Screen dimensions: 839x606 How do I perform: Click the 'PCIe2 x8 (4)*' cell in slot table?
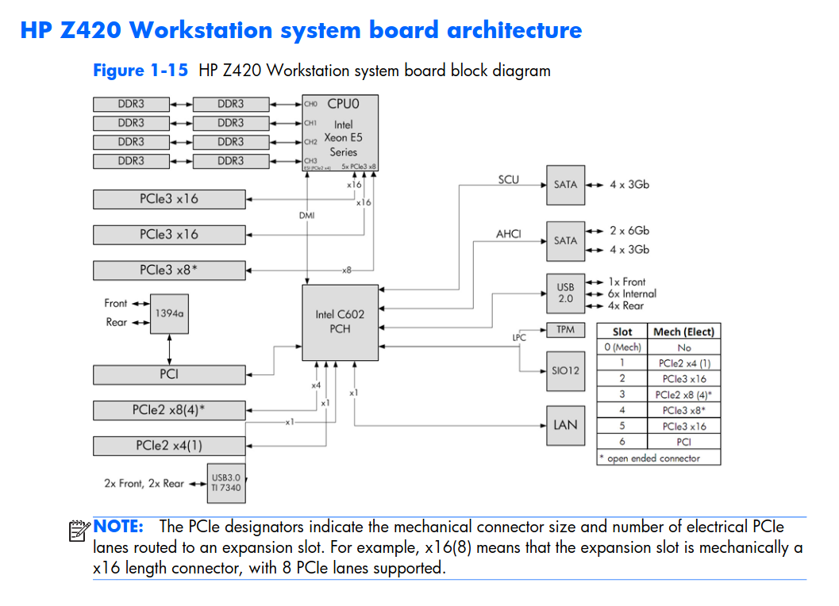tap(684, 395)
